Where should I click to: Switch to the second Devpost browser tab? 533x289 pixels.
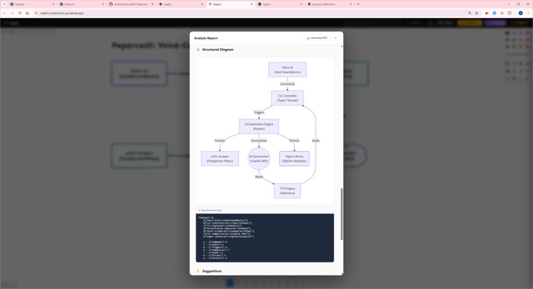point(81,5)
